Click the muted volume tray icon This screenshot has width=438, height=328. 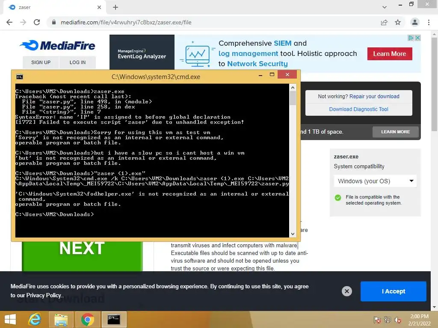[x=397, y=319]
